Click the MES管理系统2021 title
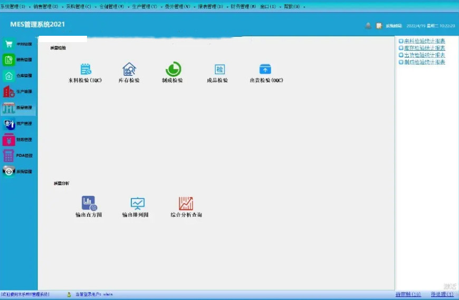This screenshot has height=300, width=459. point(37,25)
